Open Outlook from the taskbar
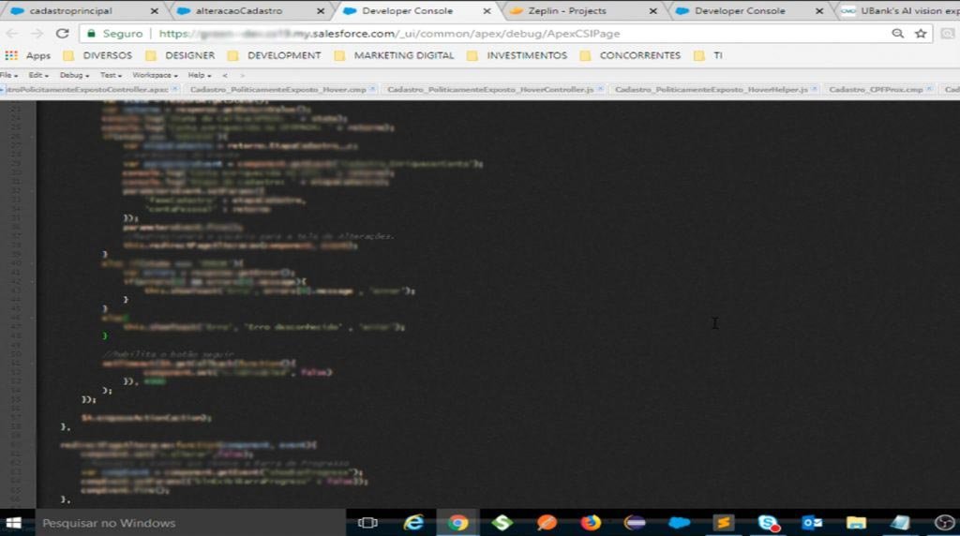 (x=812, y=523)
